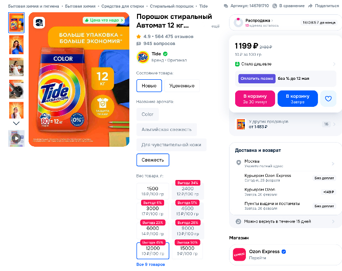The image size is (342, 271).
Task: Select the Альпийская свежесть scent option
Action: (x=166, y=129)
